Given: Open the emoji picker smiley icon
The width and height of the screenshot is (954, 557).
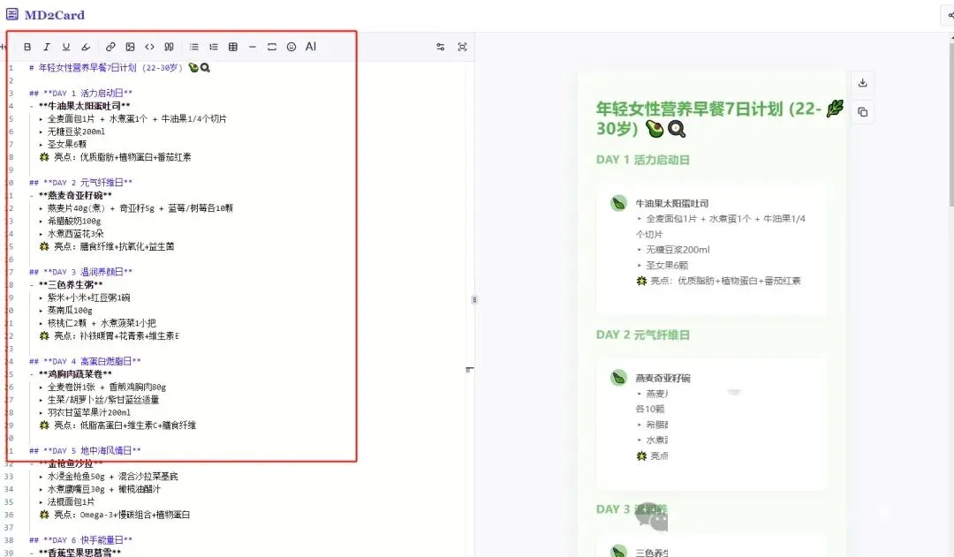Looking at the screenshot, I should click(x=291, y=47).
